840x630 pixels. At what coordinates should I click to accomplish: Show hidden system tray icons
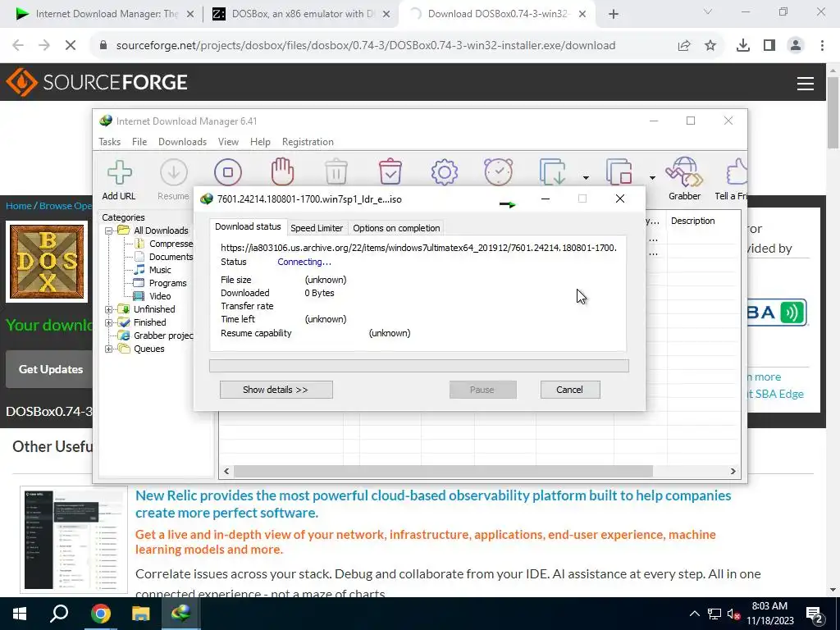coord(694,614)
